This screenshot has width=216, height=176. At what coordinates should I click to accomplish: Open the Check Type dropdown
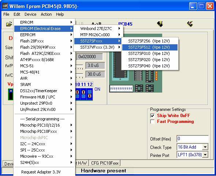coord(205,147)
